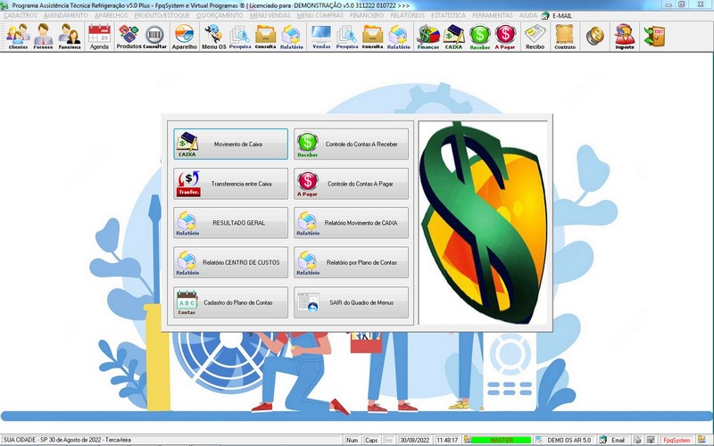The image size is (714, 446).
Task: Open the Menu OS toolbar icon
Action: pos(213,36)
